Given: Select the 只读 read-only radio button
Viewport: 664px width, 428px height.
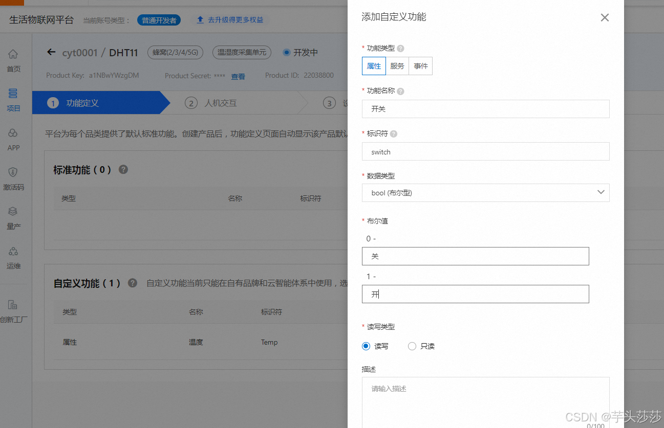Looking at the screenshot, I should [412, 346].
